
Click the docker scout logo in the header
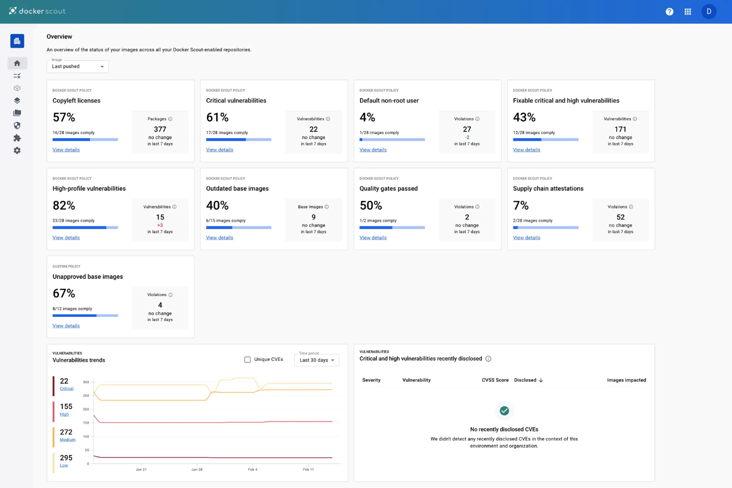click(x=37, y=11)
